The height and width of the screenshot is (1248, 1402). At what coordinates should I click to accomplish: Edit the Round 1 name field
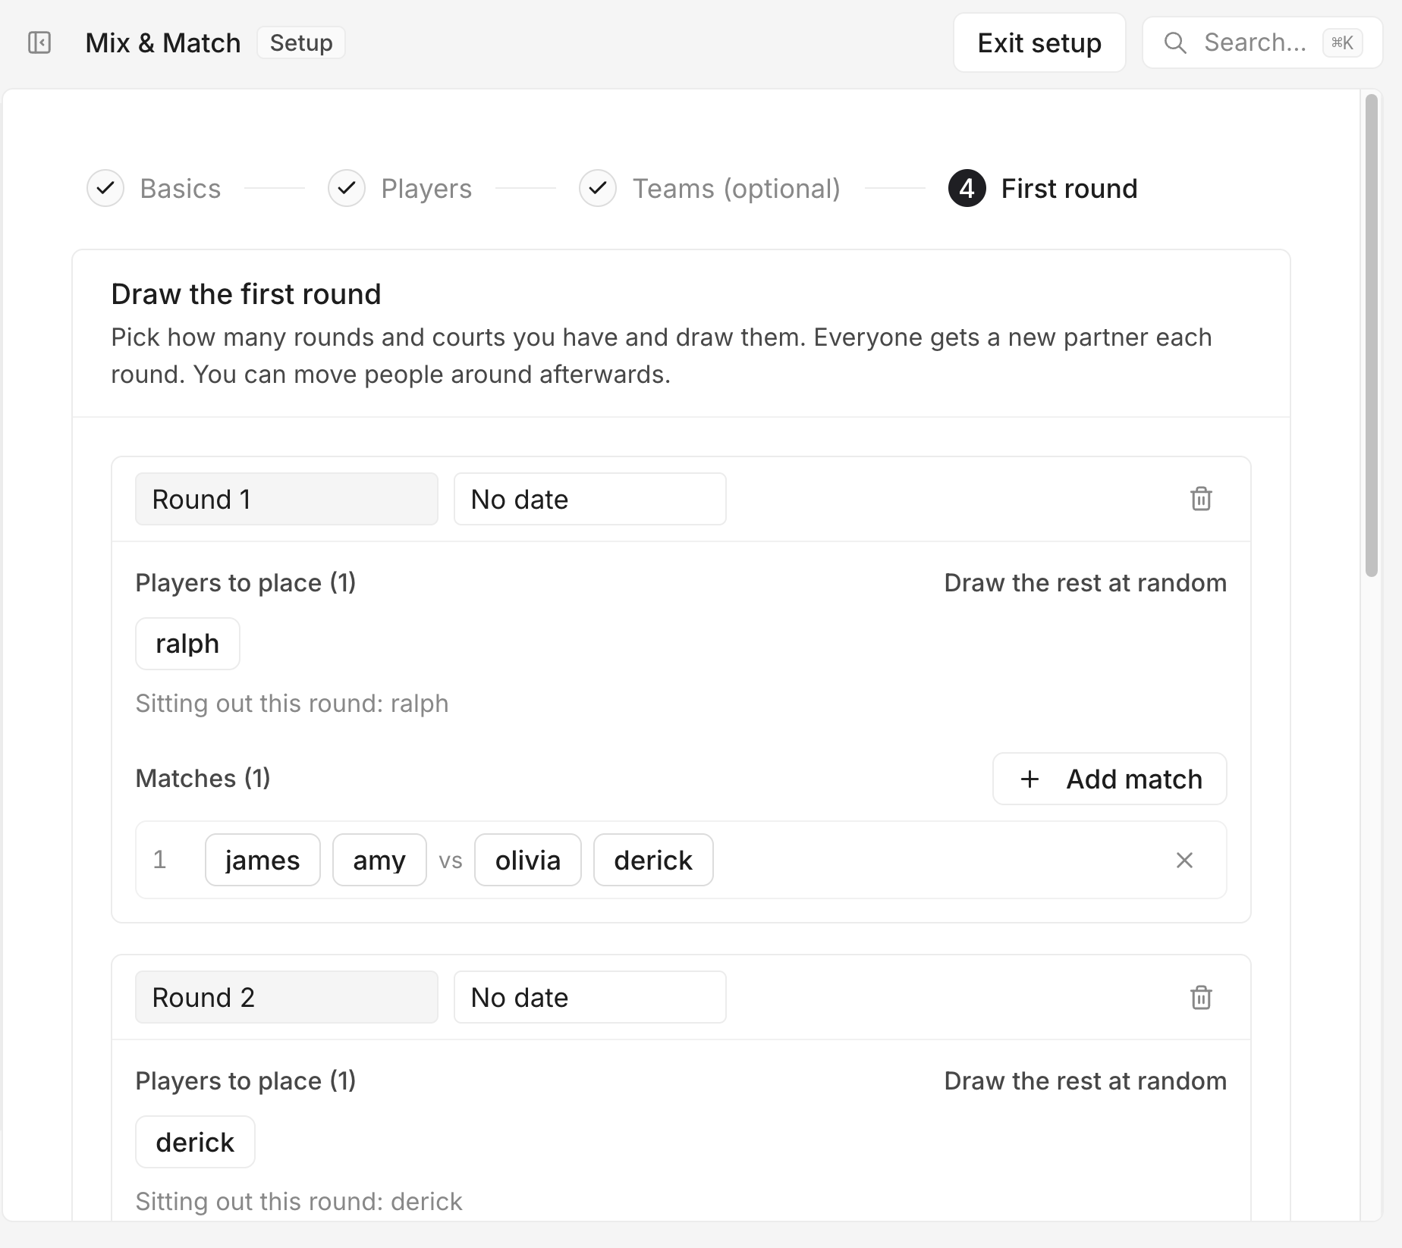click(x=287, y=499)
